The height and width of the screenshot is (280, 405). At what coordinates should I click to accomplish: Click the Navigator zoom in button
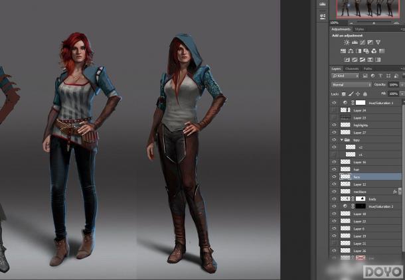click(x=396, y=23)
